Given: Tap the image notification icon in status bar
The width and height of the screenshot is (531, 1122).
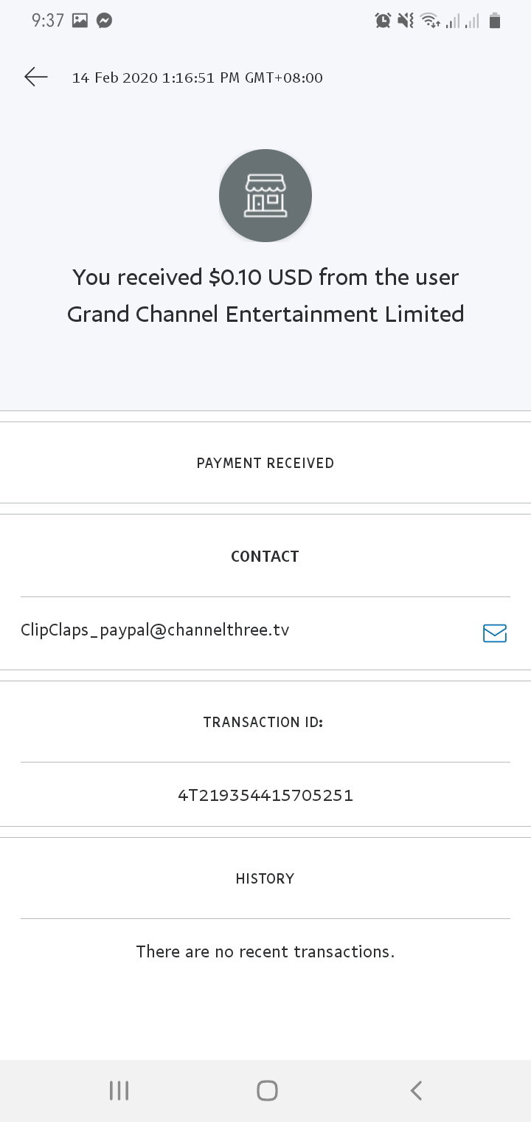Looking at the screenshot, I should pos(80,21).
